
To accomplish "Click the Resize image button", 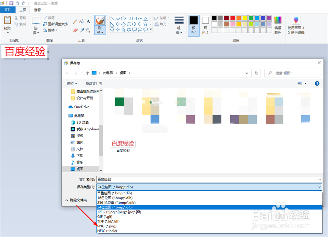I will [55, 24].
